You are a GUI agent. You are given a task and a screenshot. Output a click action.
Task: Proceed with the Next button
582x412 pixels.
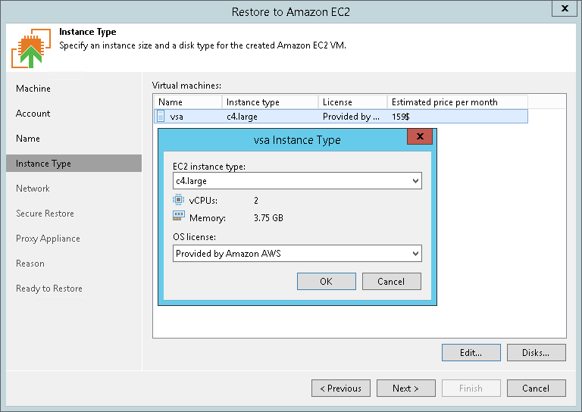tap(406, 389)
